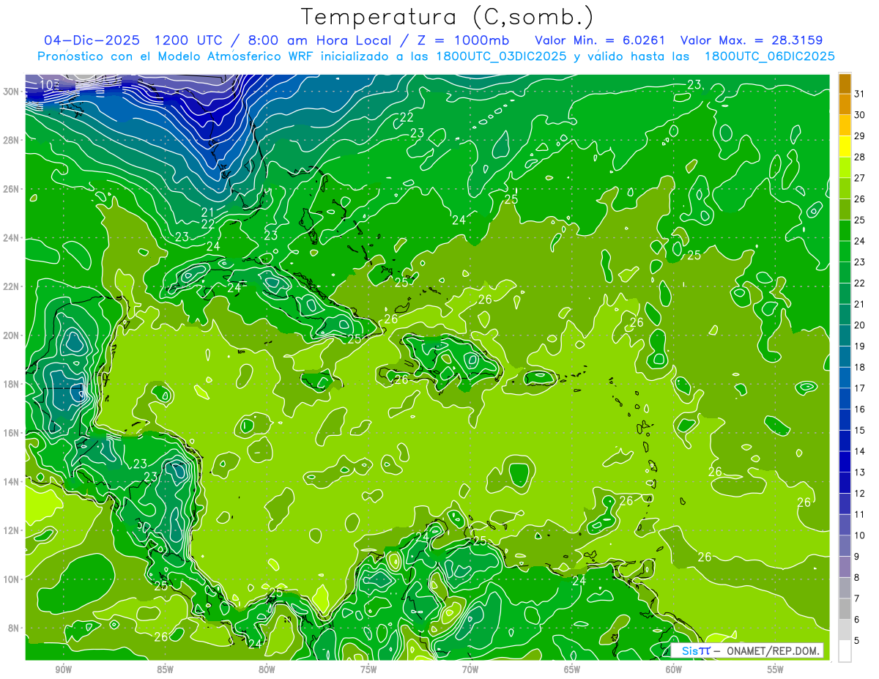Click the "Temperatura (C,somb.)" chart title
879x679 pixels.
(x=448, y=16)
